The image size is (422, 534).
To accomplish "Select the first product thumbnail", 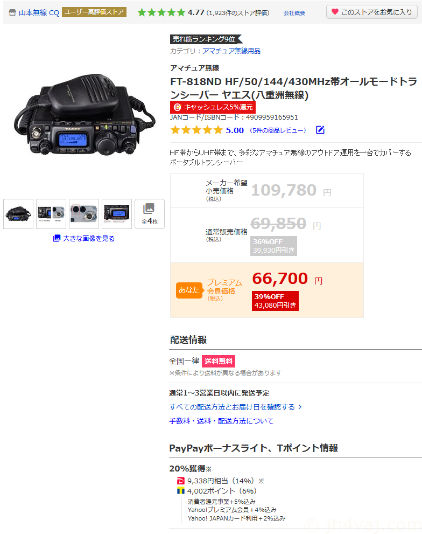I will [x=18, y=214].
